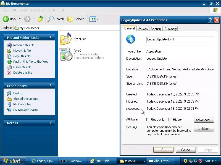Enable the Read-only attribute checkbox

(x=148, y=120)
